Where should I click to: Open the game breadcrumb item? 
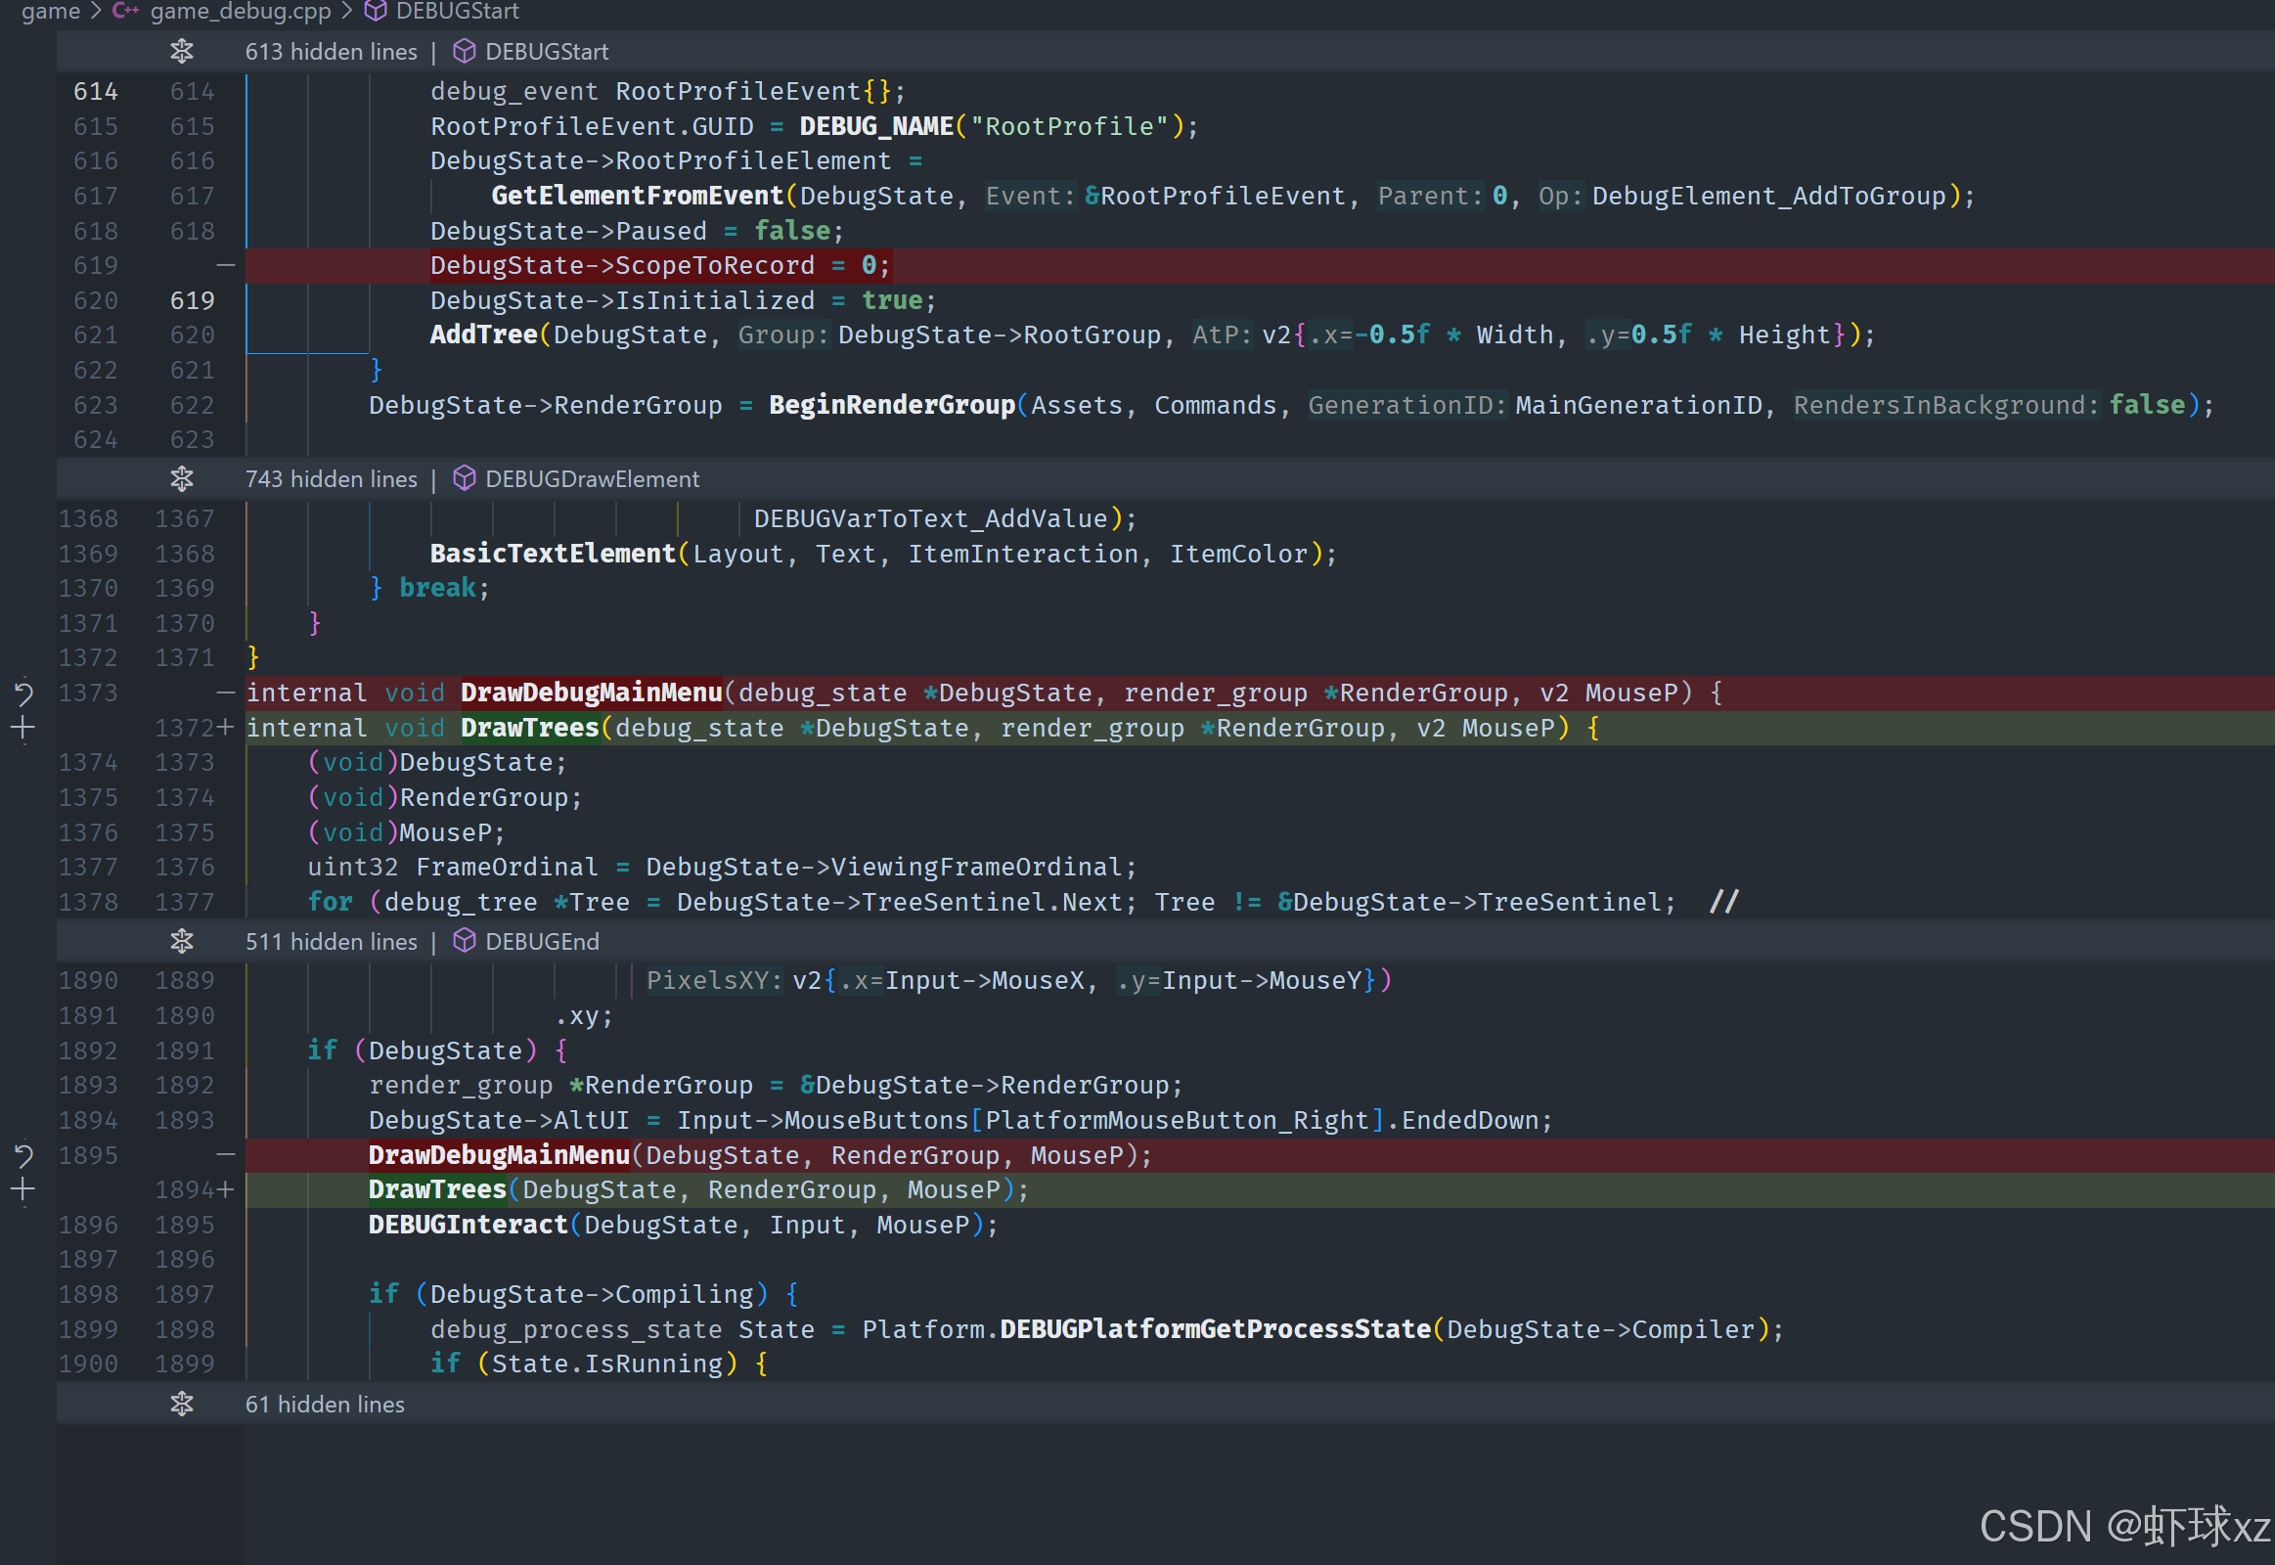(x=50, y=11)
